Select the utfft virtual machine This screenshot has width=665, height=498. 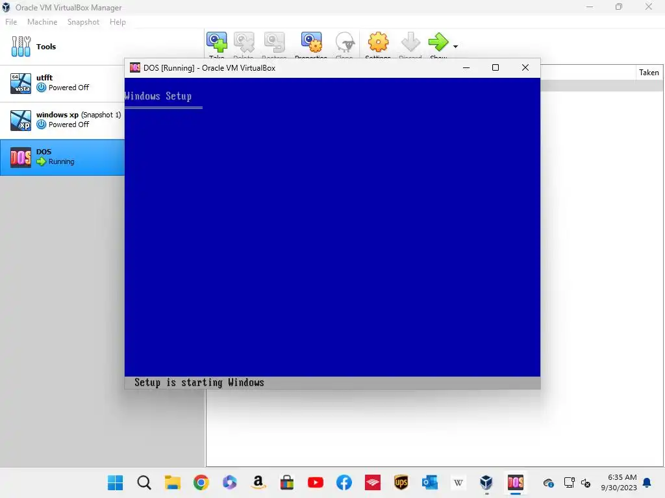click(x=62, y=83)
